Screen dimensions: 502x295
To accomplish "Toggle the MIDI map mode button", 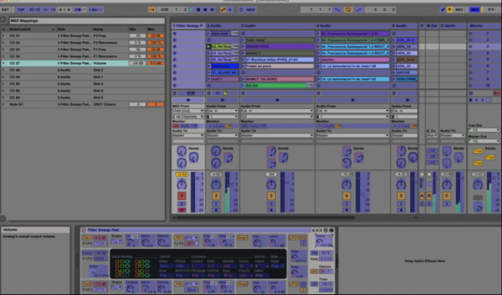I will pos(475,10).
